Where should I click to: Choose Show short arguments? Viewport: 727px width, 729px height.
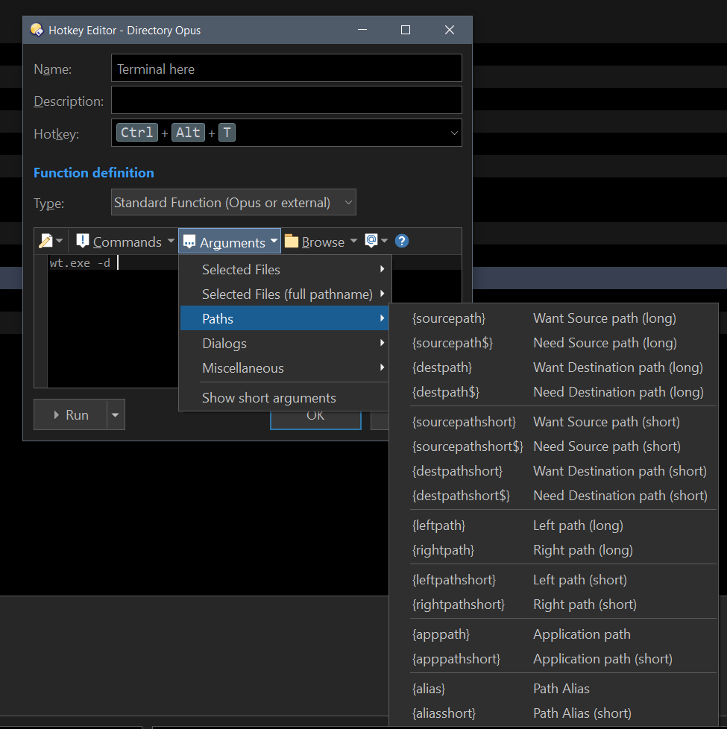click(284, 397)
